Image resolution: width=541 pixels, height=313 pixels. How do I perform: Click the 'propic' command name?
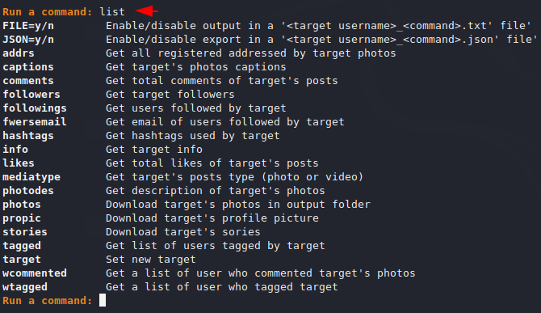click(x=22, y=218)
